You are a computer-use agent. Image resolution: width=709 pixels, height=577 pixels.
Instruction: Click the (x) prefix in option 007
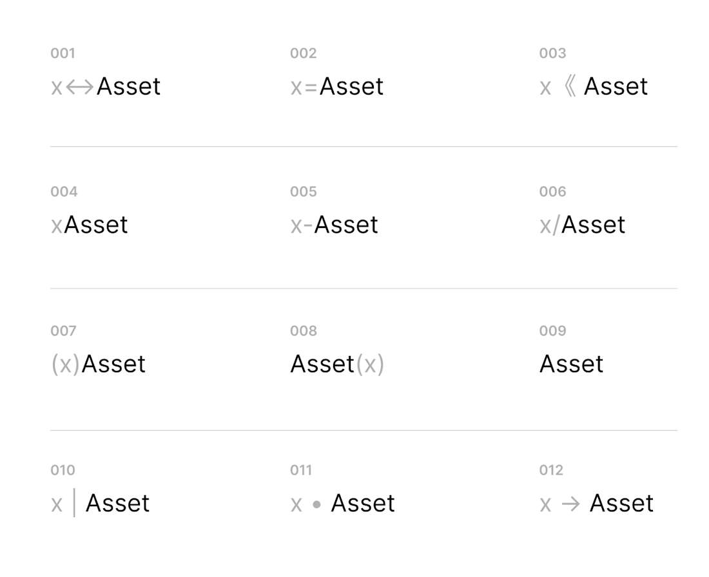point(66,364)
